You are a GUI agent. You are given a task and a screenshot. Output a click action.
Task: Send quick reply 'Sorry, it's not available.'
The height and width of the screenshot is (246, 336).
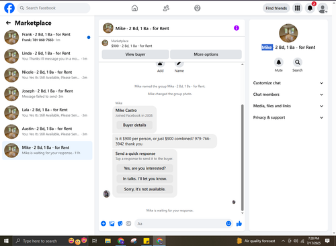pos(144,189)
